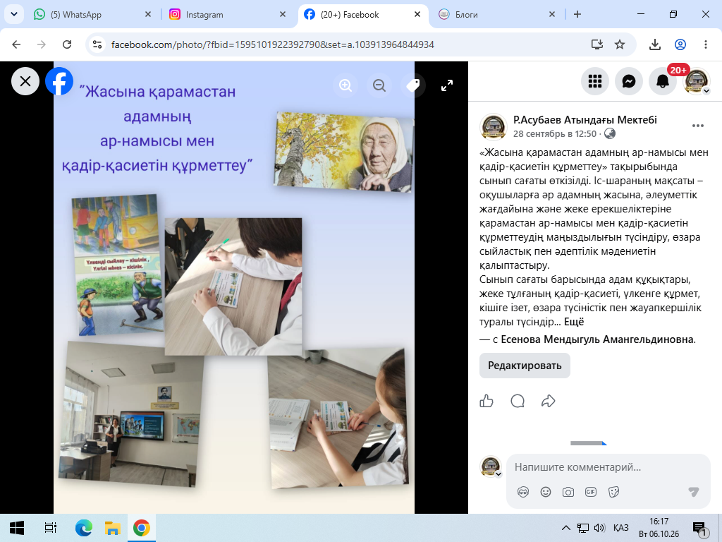Open browser downloads
Screen dimensions: 722x542
pos(655,44)
